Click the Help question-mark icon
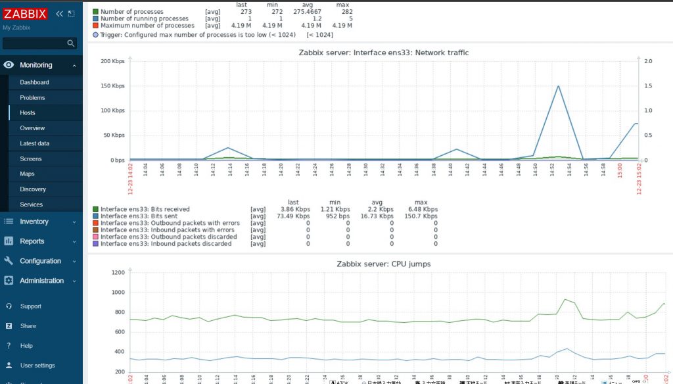Image resolution: width=673 pixels, height=384 pixels. [9, 346]
